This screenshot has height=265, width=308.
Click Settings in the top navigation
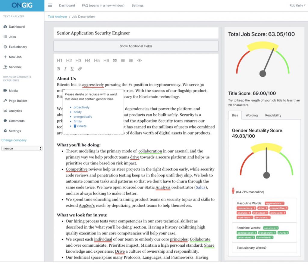point(137,5)
